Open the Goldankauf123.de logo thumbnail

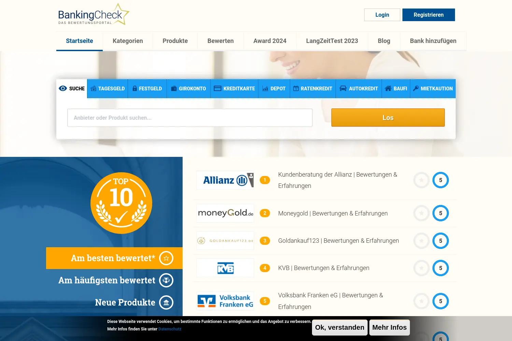tap(225, 241)
